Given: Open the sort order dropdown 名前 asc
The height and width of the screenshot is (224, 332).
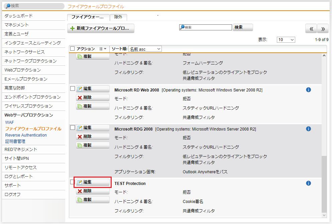Looking at the screenshot, I should click(145, 49).
